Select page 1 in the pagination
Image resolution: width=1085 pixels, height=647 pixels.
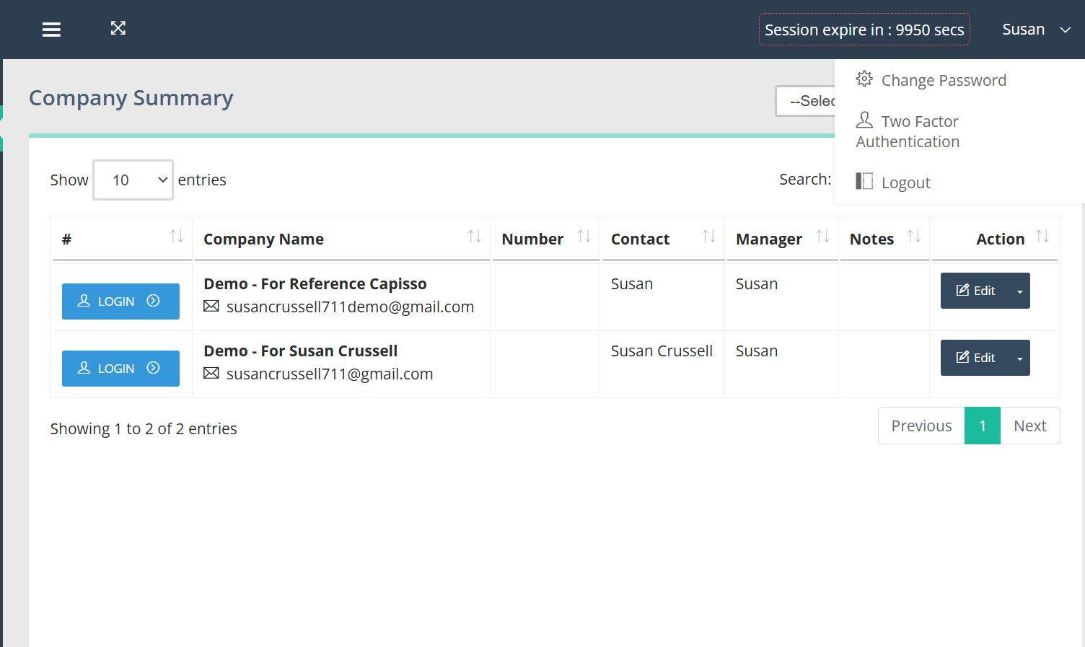(982, 426)
